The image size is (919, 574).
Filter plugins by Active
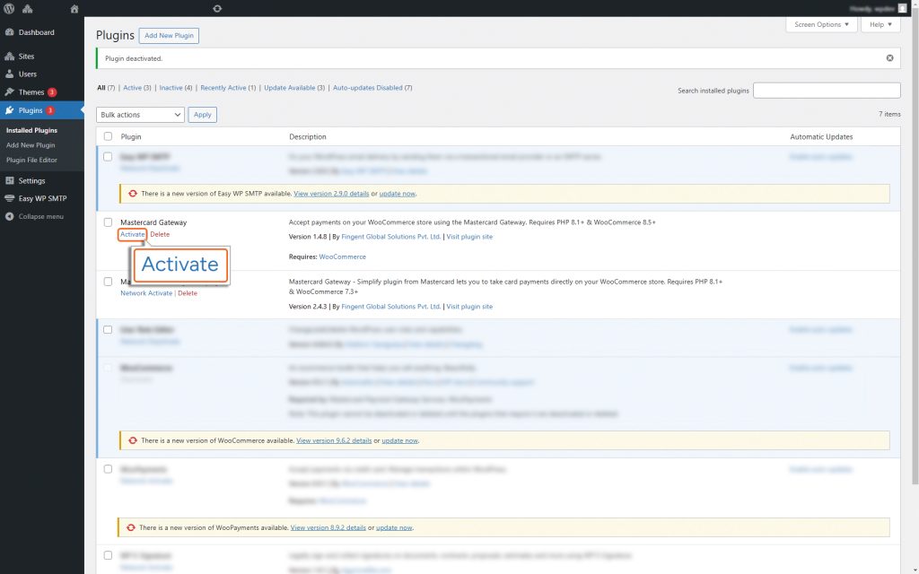click(132, 88)
